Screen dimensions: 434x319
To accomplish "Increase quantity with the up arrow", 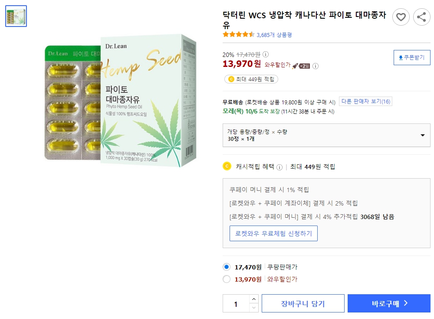I will 254,299.
